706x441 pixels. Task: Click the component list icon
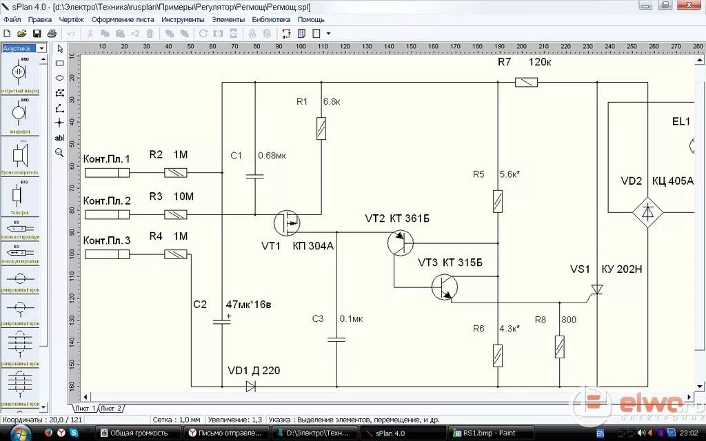pyautogui.click(x=302, y=33)
